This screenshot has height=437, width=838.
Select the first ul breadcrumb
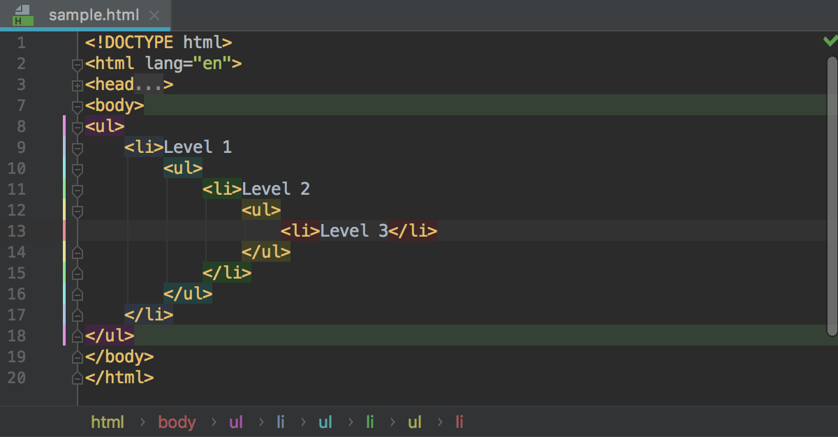click(235, 422)
